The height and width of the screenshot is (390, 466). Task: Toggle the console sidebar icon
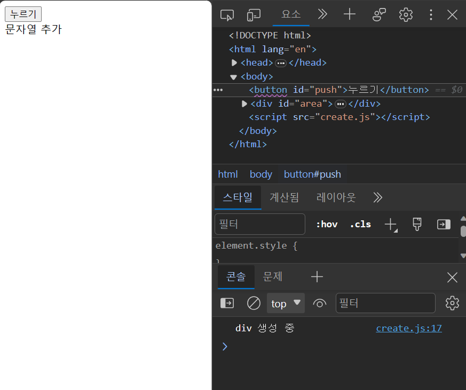227,303
